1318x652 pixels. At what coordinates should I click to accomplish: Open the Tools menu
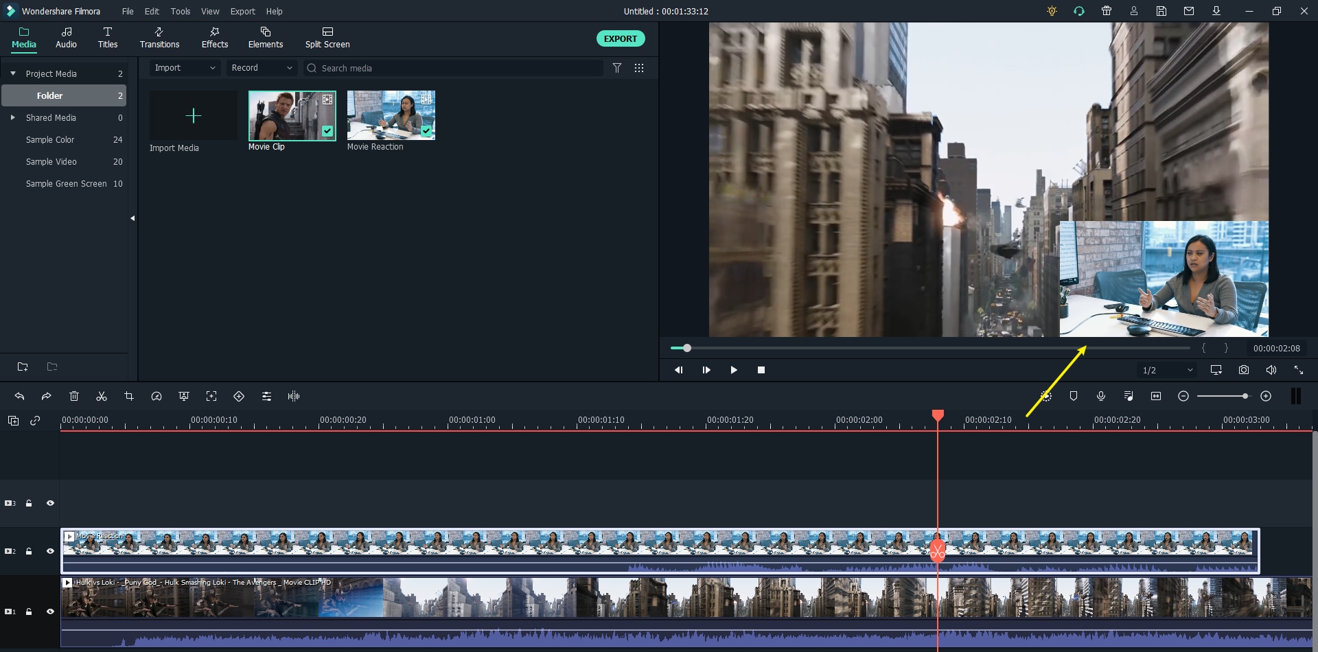click(181, 11)
